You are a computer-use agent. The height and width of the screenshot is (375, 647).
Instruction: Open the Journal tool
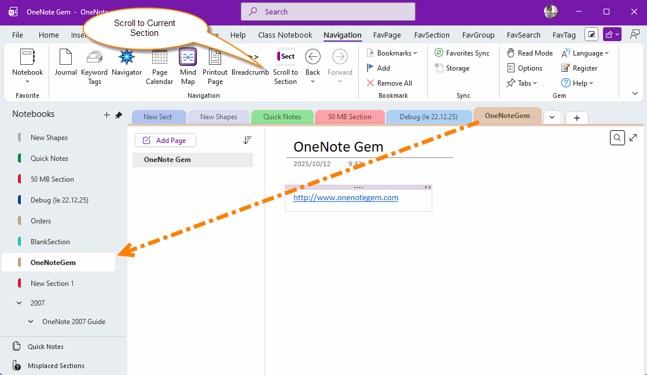(x=65, y=62)
